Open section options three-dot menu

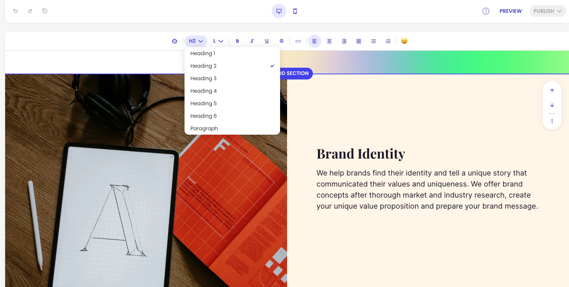click(x=552, y=121)
